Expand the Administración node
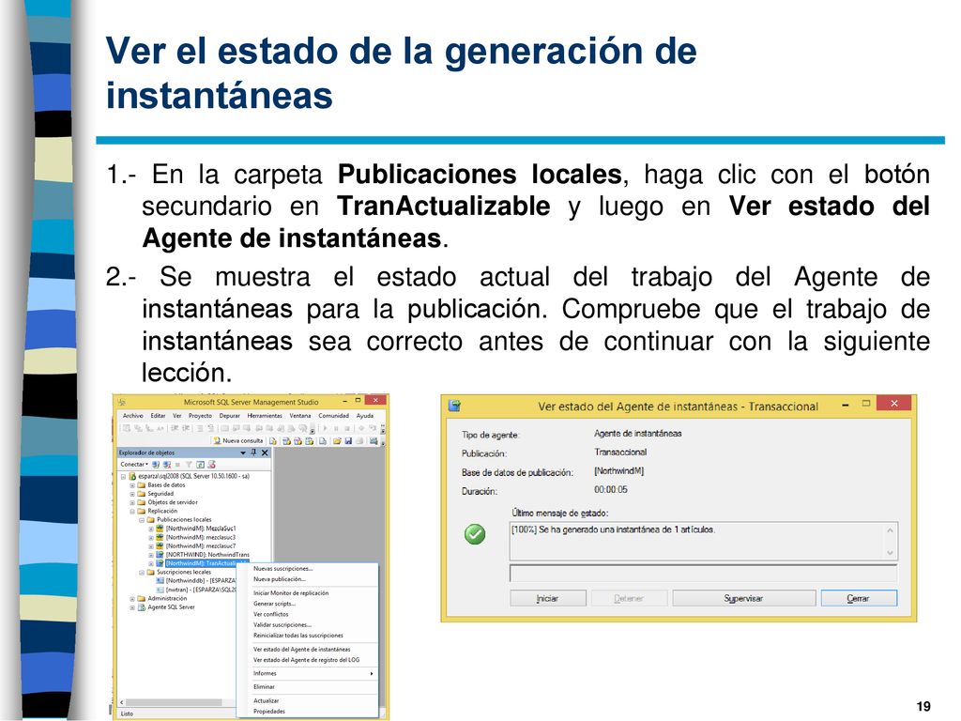The width and height of the screenshot is (961, 721). pos(131,598)
